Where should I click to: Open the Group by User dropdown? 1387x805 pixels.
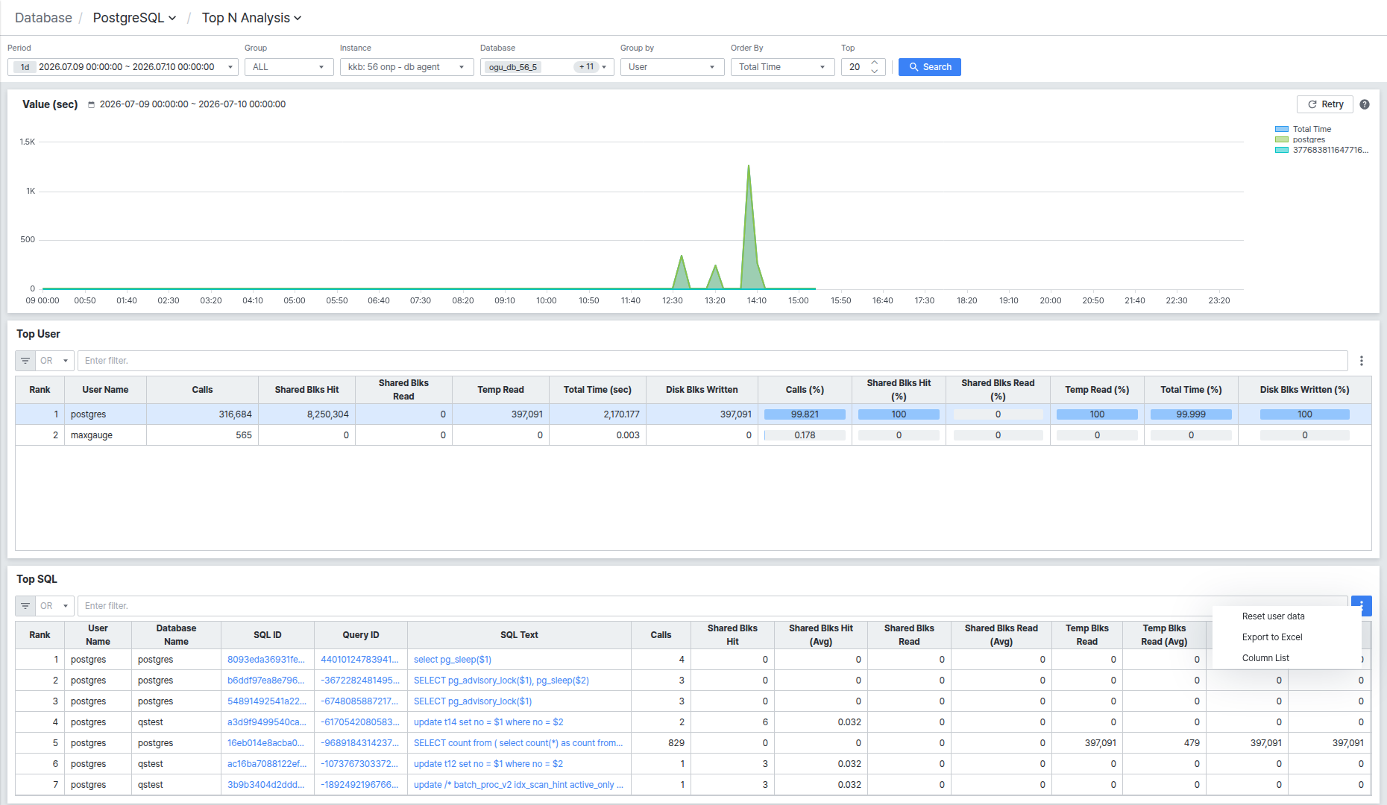click(x=672, y=67)
